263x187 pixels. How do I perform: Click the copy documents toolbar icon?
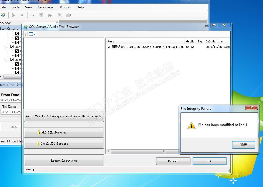41,15
